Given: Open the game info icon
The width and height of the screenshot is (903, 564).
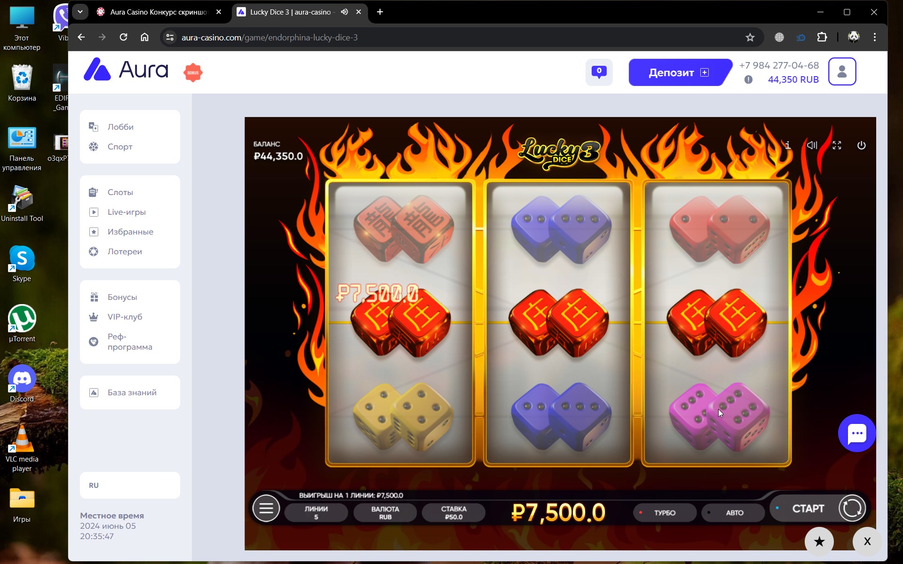Looking at the screenshot, I should click(x=788, y=145).
